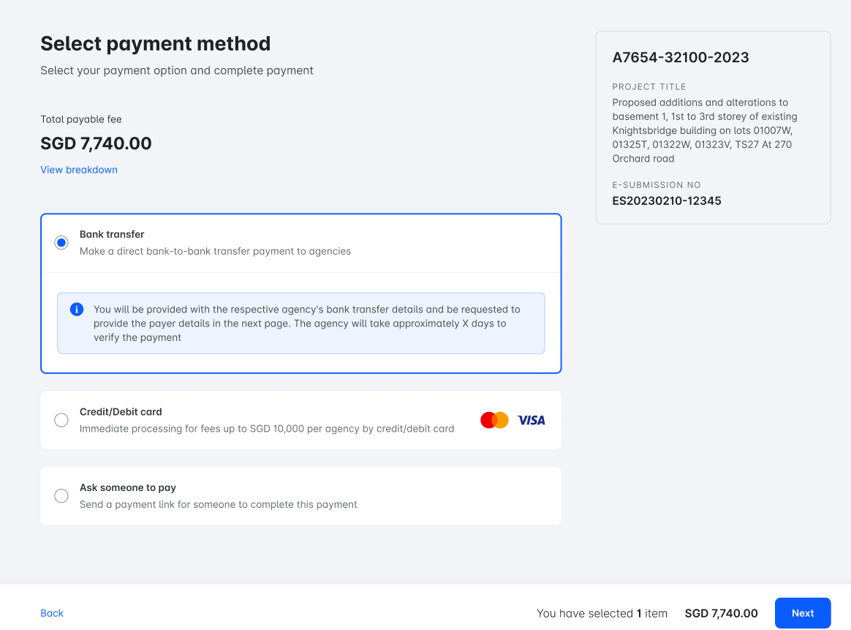Click the VISA logo
The height and width of the screenshot is (630, 851).
(532, 420)
